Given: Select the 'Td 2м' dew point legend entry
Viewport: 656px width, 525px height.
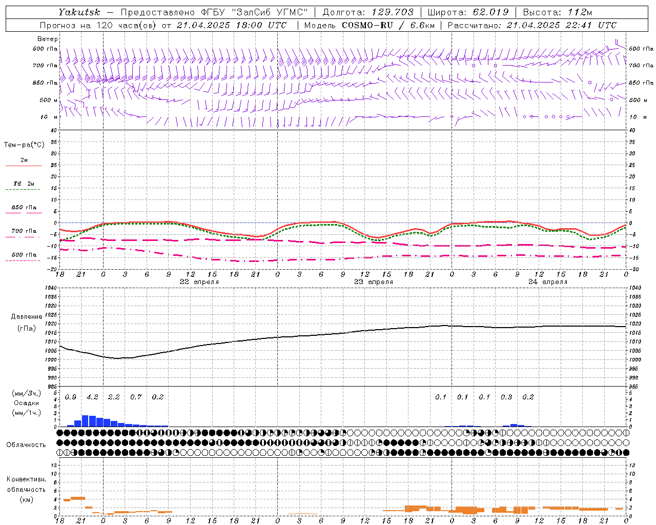Looking at the screenshot, I should tap(24, 184).
